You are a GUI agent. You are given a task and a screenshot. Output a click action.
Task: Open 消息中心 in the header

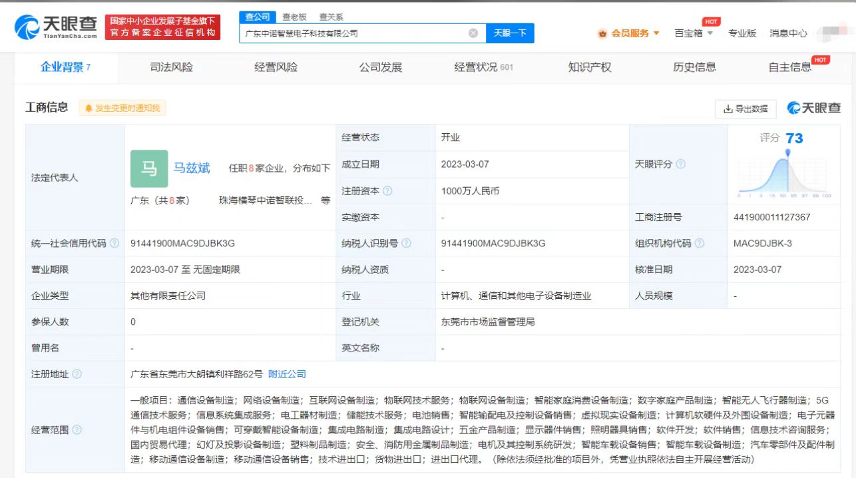788,33
